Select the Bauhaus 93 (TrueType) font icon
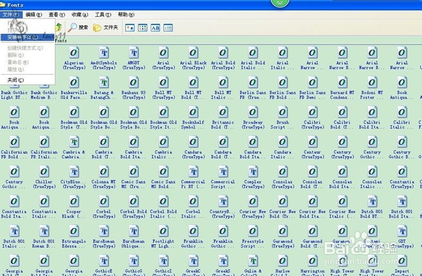 point(134,82)
